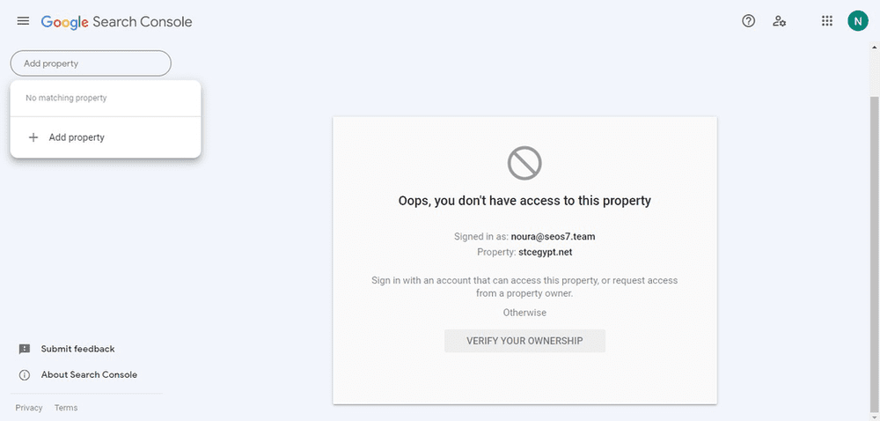
Task: Focus the Add property search field
Action: click(x=91, y=63)
